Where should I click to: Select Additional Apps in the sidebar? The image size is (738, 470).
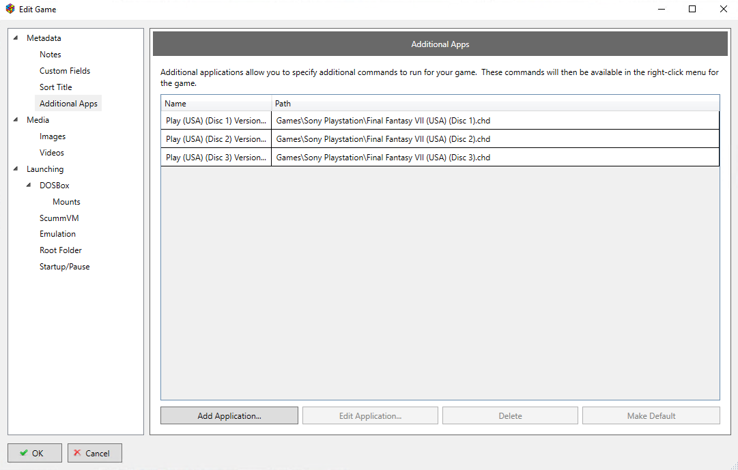coord(68,104)
